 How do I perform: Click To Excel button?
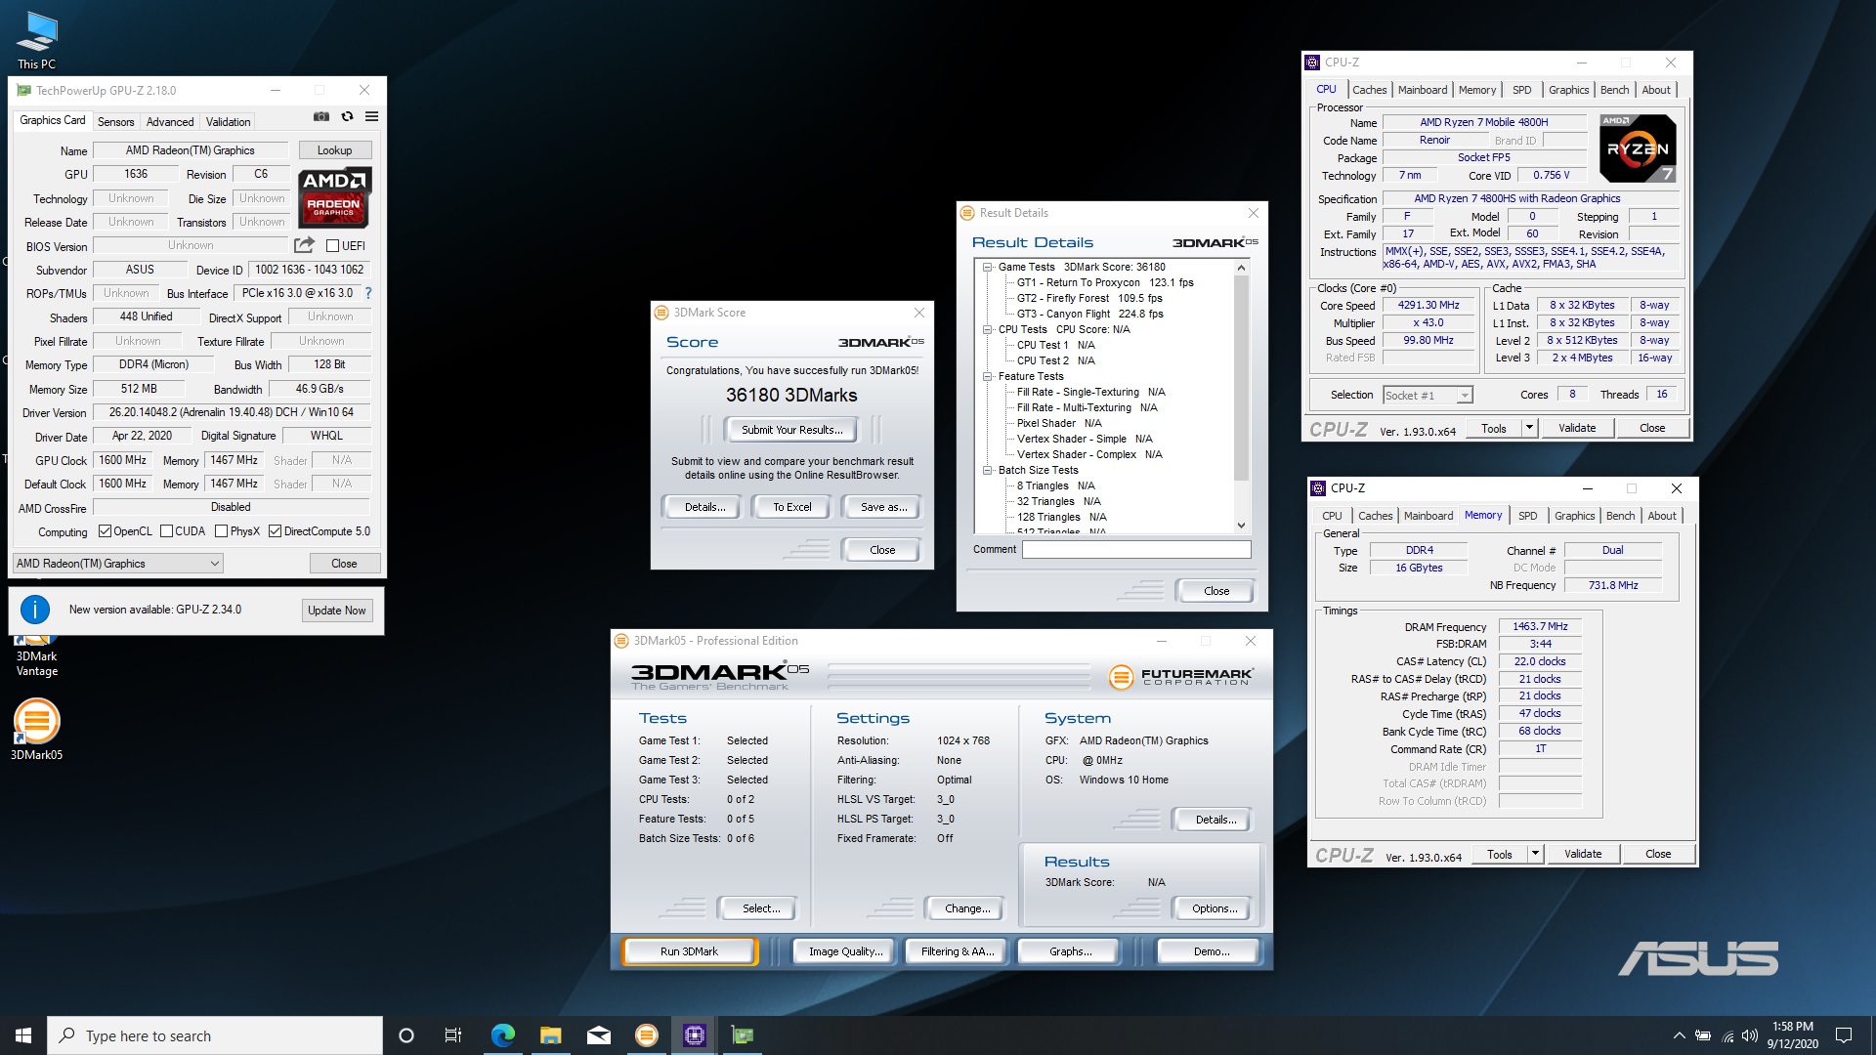(791, 507)
